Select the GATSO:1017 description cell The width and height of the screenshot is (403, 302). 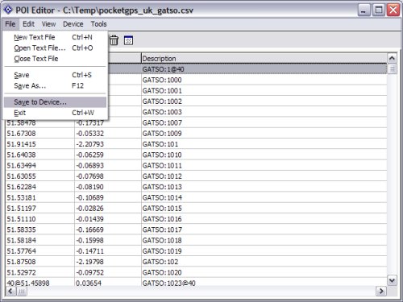(x=264, y=230)
